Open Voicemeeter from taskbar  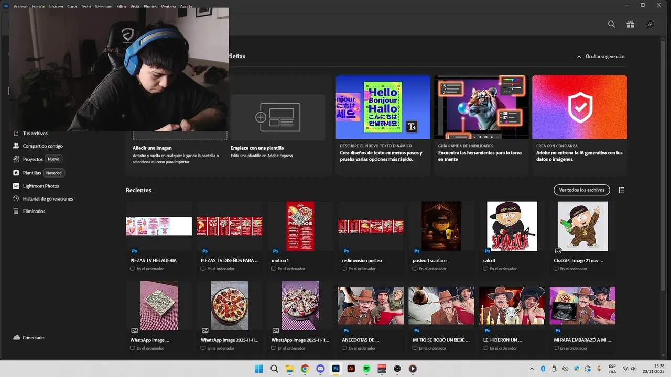point(382,369)
